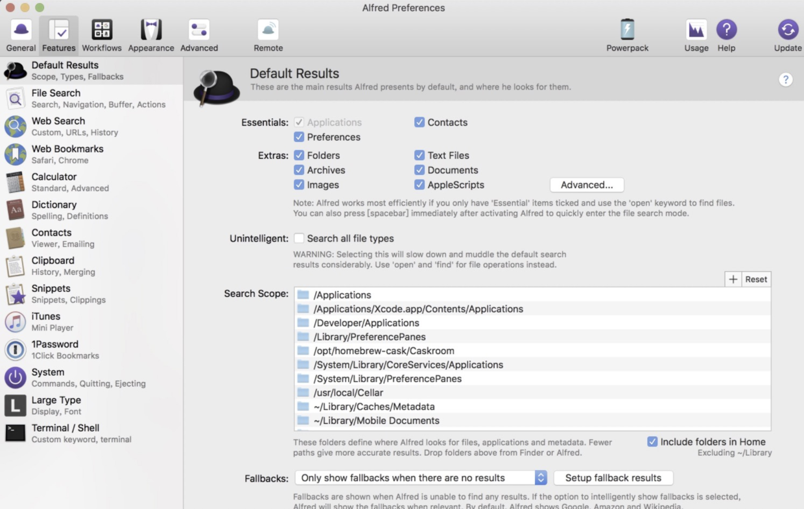Select the 1Password feature
This screenshot has height=509, width=804.
click(x=91, y=349)
